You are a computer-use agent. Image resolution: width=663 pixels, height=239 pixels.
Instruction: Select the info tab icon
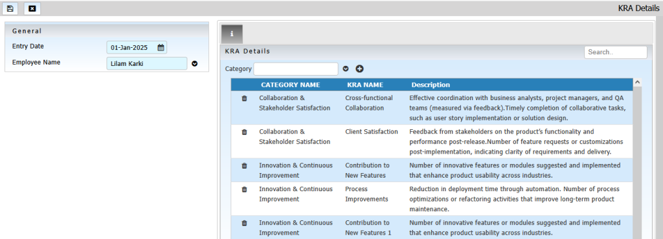click(232, 34)
